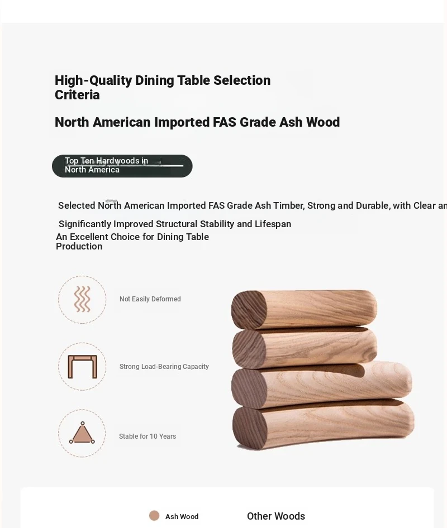Click the table load-bearing icon

pyautogui.click(x=82, y=367)
